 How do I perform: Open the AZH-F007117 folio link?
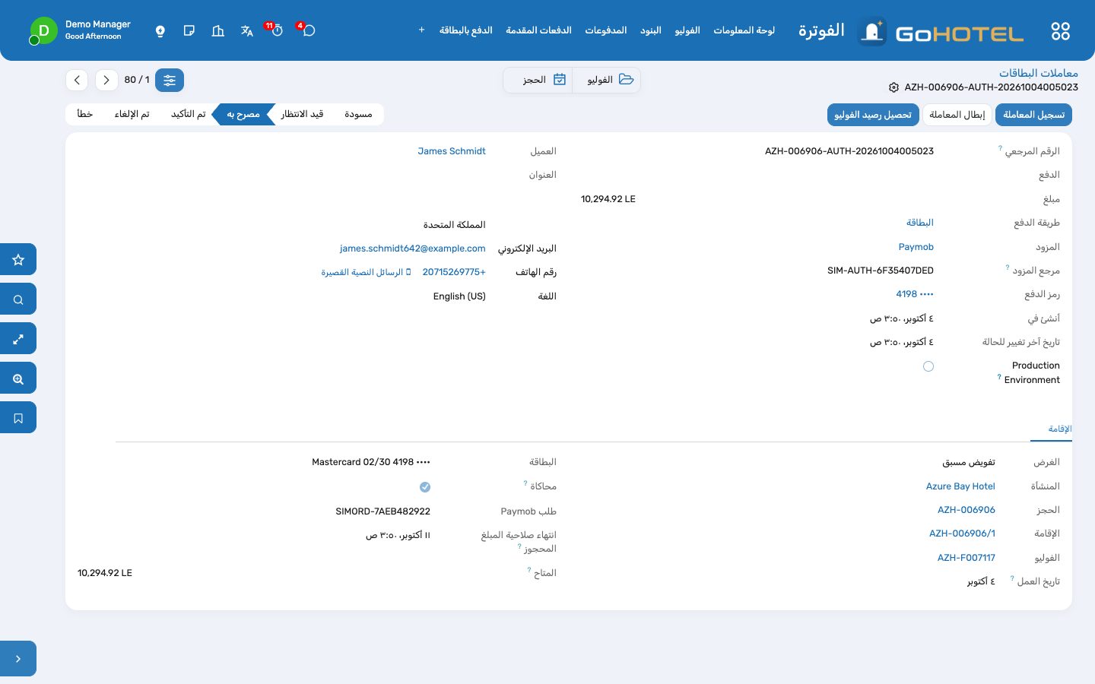click(966, 558)
